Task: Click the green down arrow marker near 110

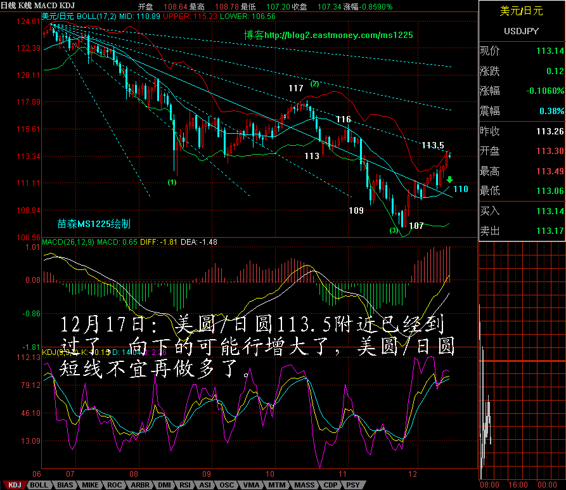Action: 449,179
